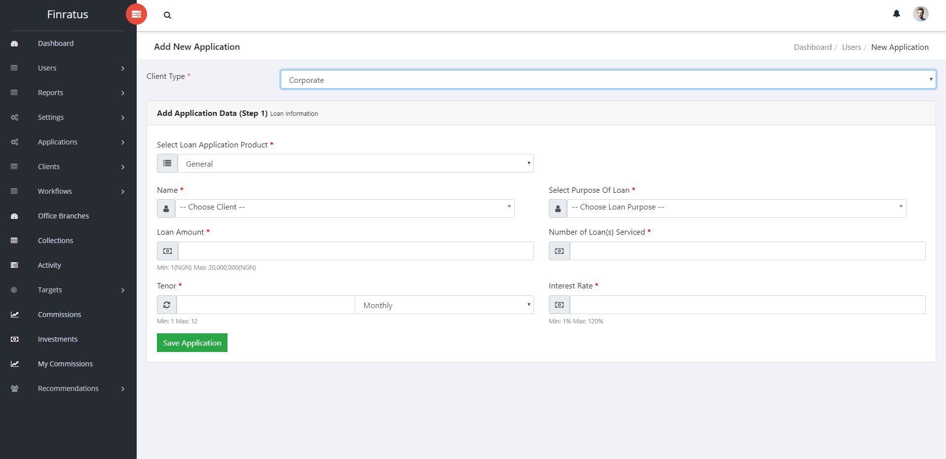Click the Commissions chart icon in sidebar
Screen dimensions: 946x459
click(x=15, y=315)
